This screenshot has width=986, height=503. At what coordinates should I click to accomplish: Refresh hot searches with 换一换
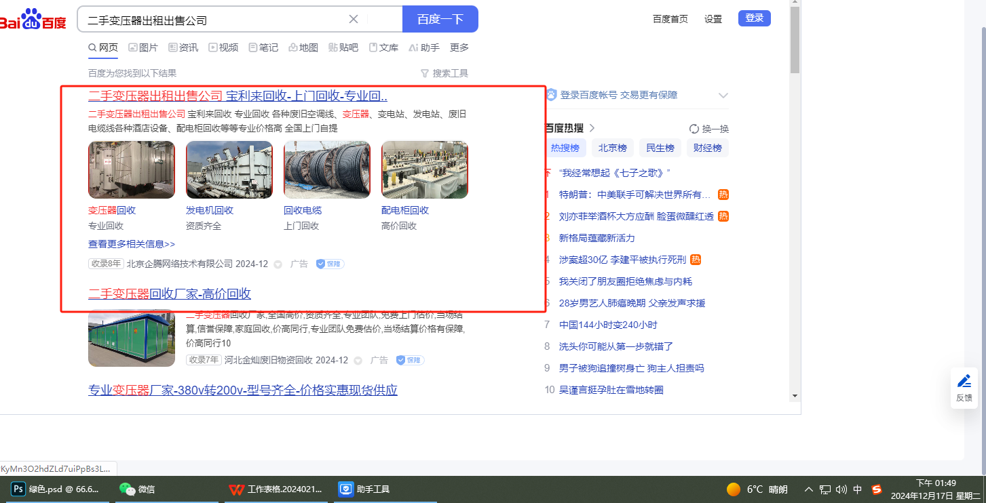click(x=708, y=129)
